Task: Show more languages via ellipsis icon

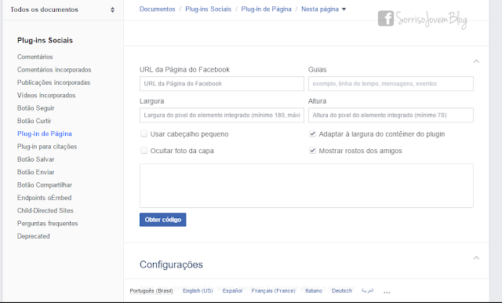Action: (387, 292)
